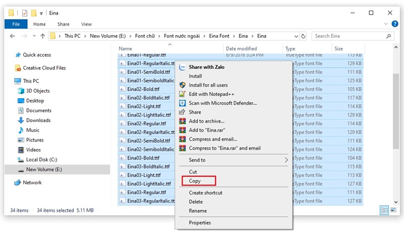Click the Properties quick access toolbar icon
The width and height of the screenshot is (404, 235).
(x=25, y=13)
